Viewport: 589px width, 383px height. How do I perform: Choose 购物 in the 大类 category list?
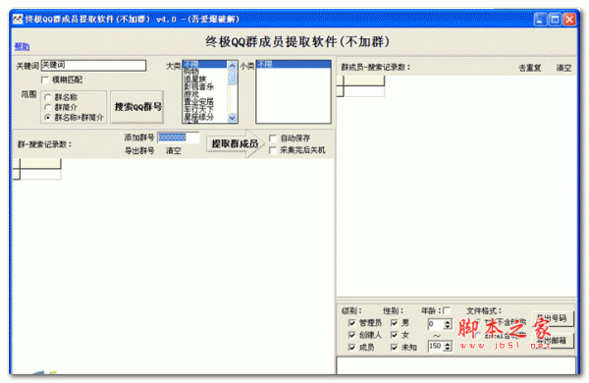[x=205, y=72]
